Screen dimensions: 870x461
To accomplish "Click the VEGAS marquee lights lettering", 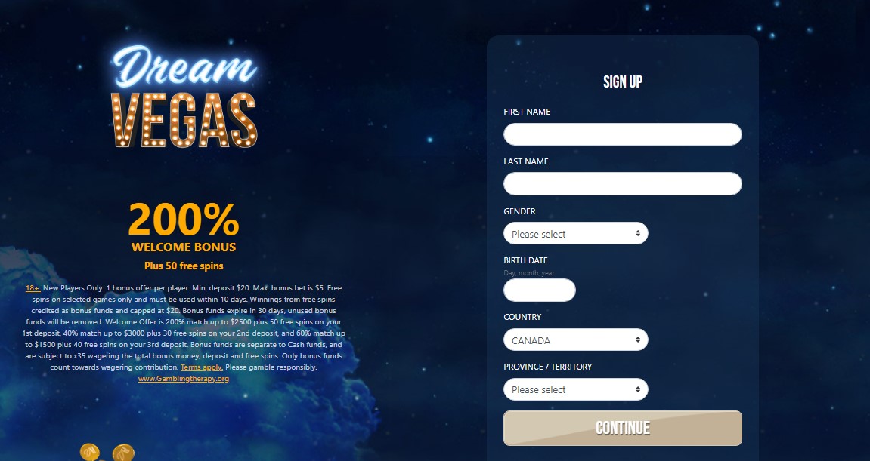I will tap(184, 121).
